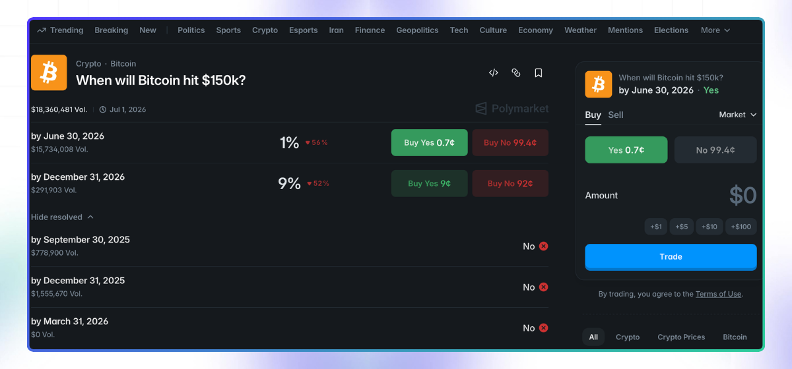Click the 52% down change indicator

point(317,183)
